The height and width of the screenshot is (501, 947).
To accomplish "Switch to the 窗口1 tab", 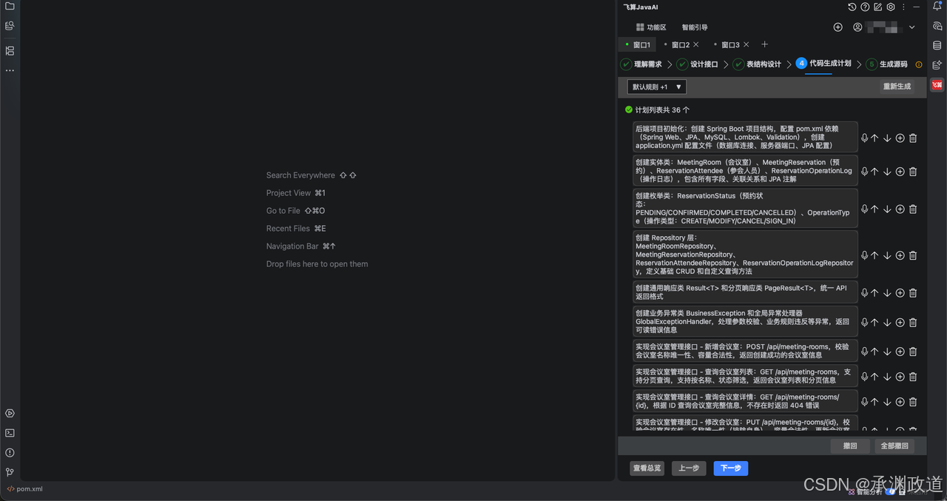I will point(638,45).
